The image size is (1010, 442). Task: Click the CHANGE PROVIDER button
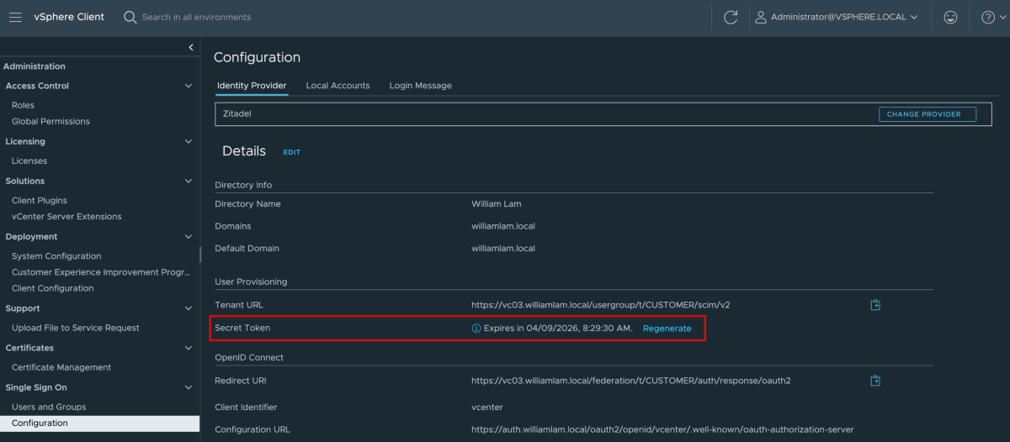pyautogui.click(x=928, y=114)
